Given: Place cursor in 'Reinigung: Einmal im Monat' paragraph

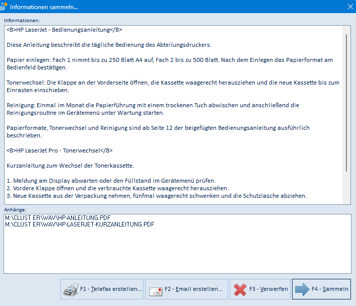Looking at the screenshot, I should click(x=153, y=109).
